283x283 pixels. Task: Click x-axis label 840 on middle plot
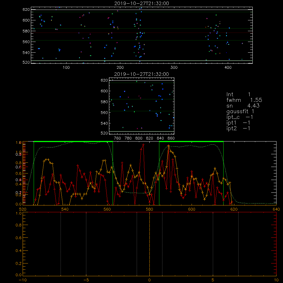(160, 138)
